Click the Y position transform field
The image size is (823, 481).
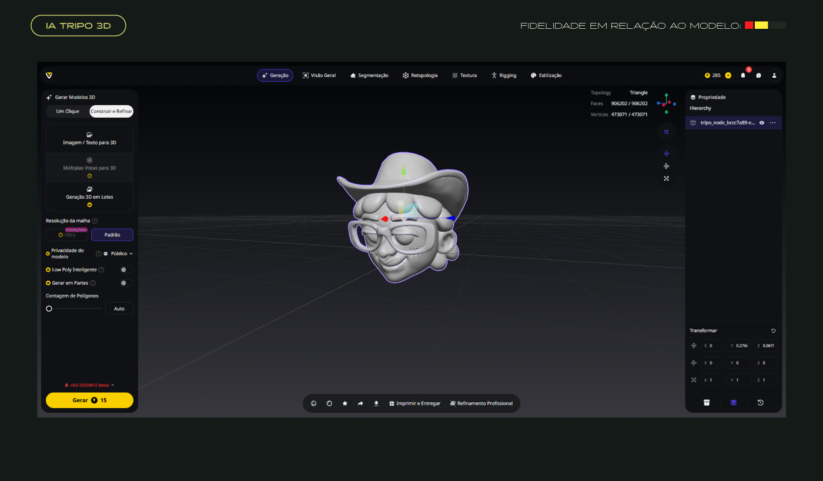pyautogui.click(x=739, y=346)
